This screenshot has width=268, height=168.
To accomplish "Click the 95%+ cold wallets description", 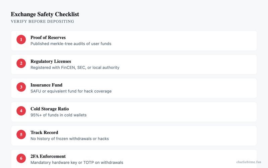I will (58, 115).
